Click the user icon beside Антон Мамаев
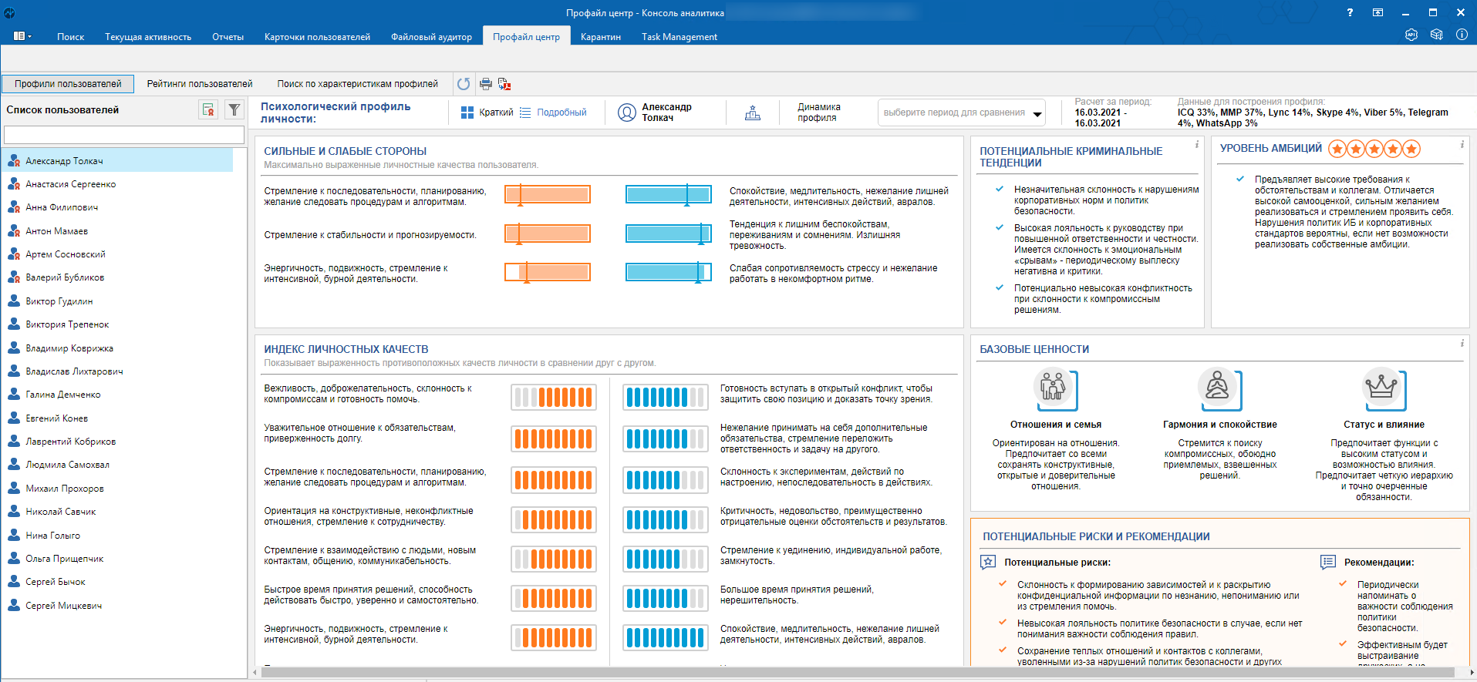 tap(14, 230)
